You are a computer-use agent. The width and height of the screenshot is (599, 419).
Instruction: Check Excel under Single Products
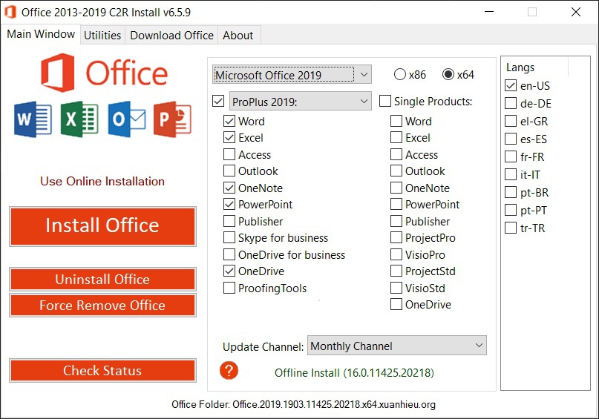click(396, 137)
